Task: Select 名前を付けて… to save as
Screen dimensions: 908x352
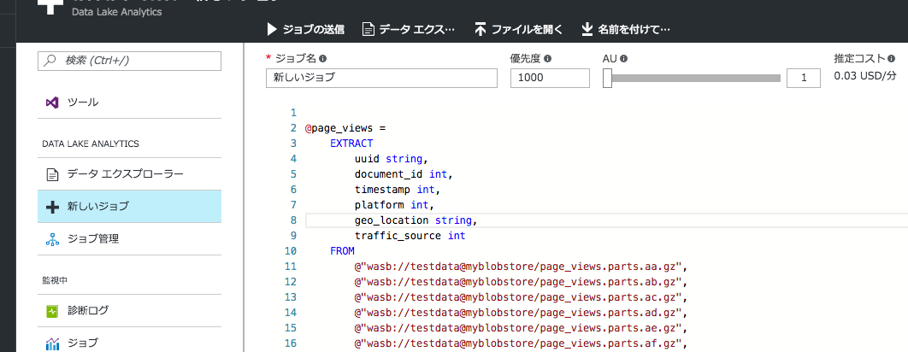Action: (x=625, y=29)
